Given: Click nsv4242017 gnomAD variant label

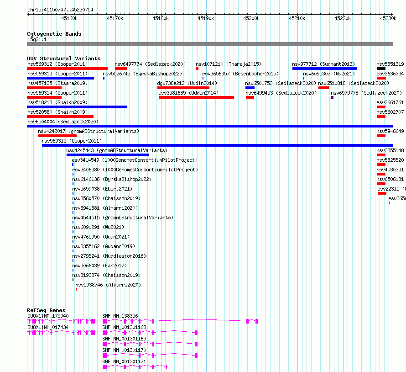Looking at the screenshot, I should pos(88,131).
